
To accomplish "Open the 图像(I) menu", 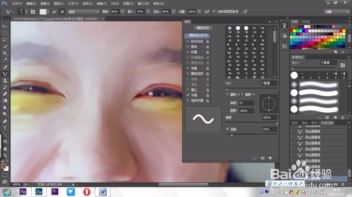I will click(x=45, y=4).
